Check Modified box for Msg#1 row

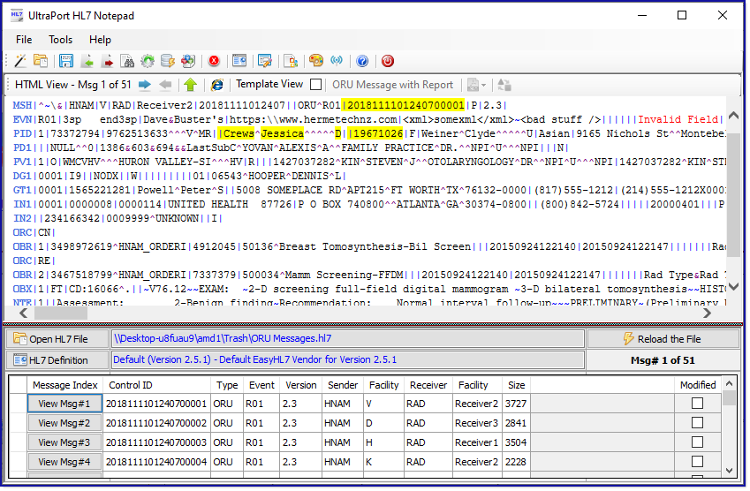698,404
